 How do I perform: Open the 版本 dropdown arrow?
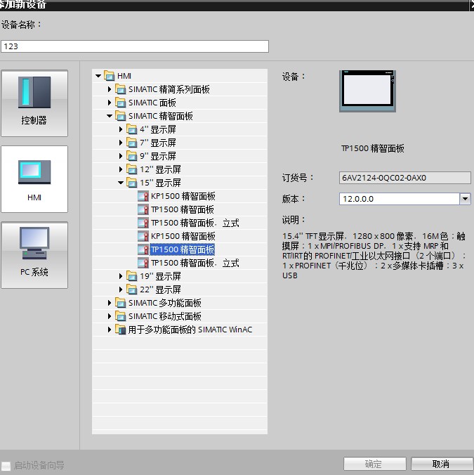[465, 199]
